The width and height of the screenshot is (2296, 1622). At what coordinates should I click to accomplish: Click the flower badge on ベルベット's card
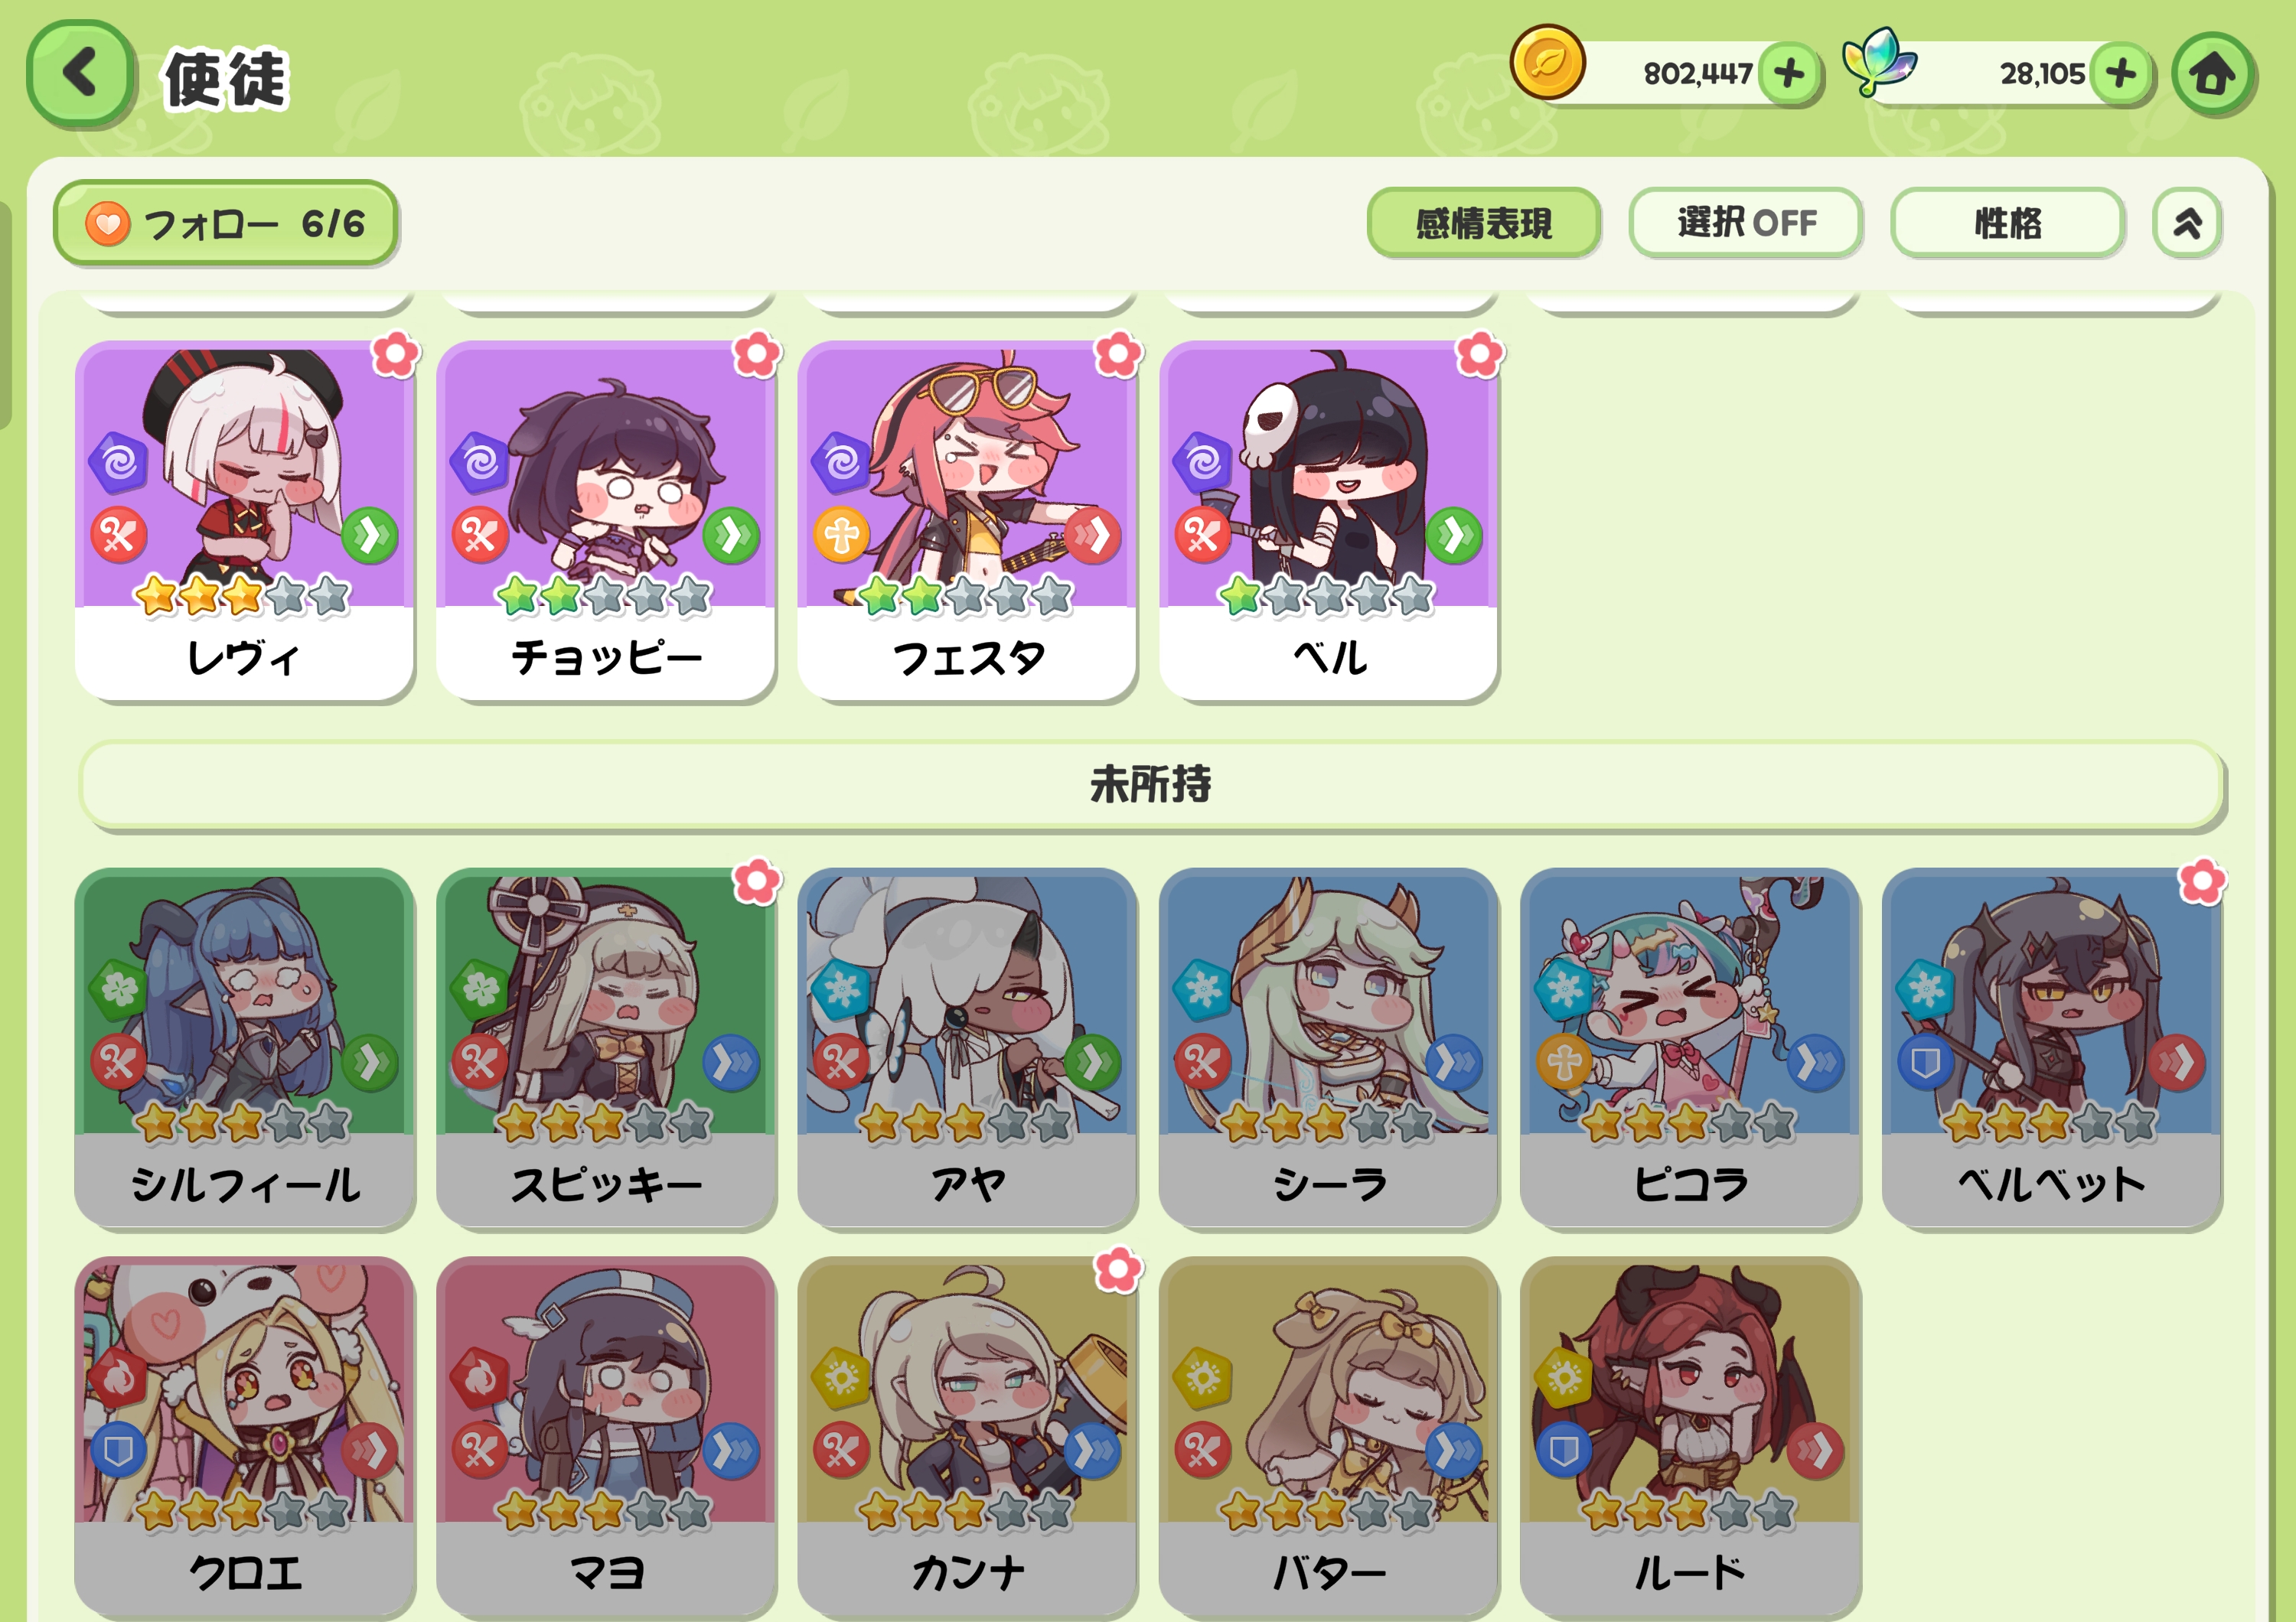2201,881
